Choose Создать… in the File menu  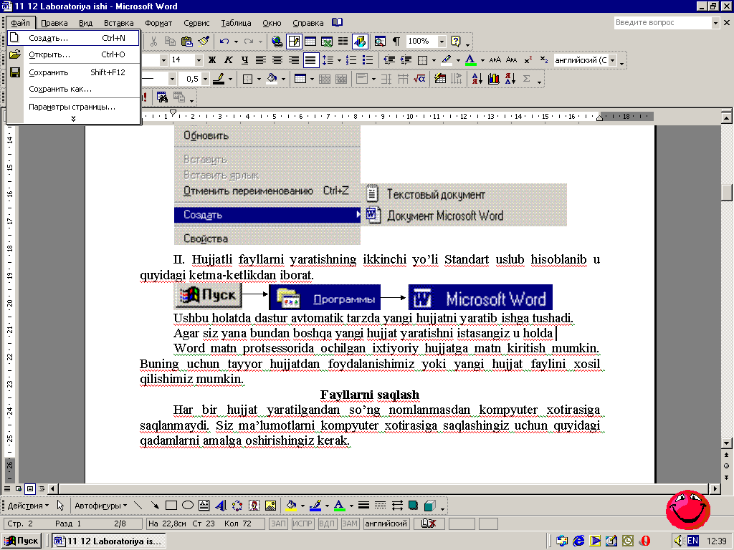pyautogui.click(x=74, y=38)
